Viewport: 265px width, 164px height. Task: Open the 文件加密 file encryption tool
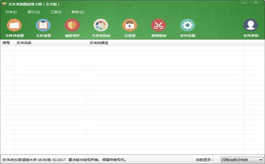point(43,26)
